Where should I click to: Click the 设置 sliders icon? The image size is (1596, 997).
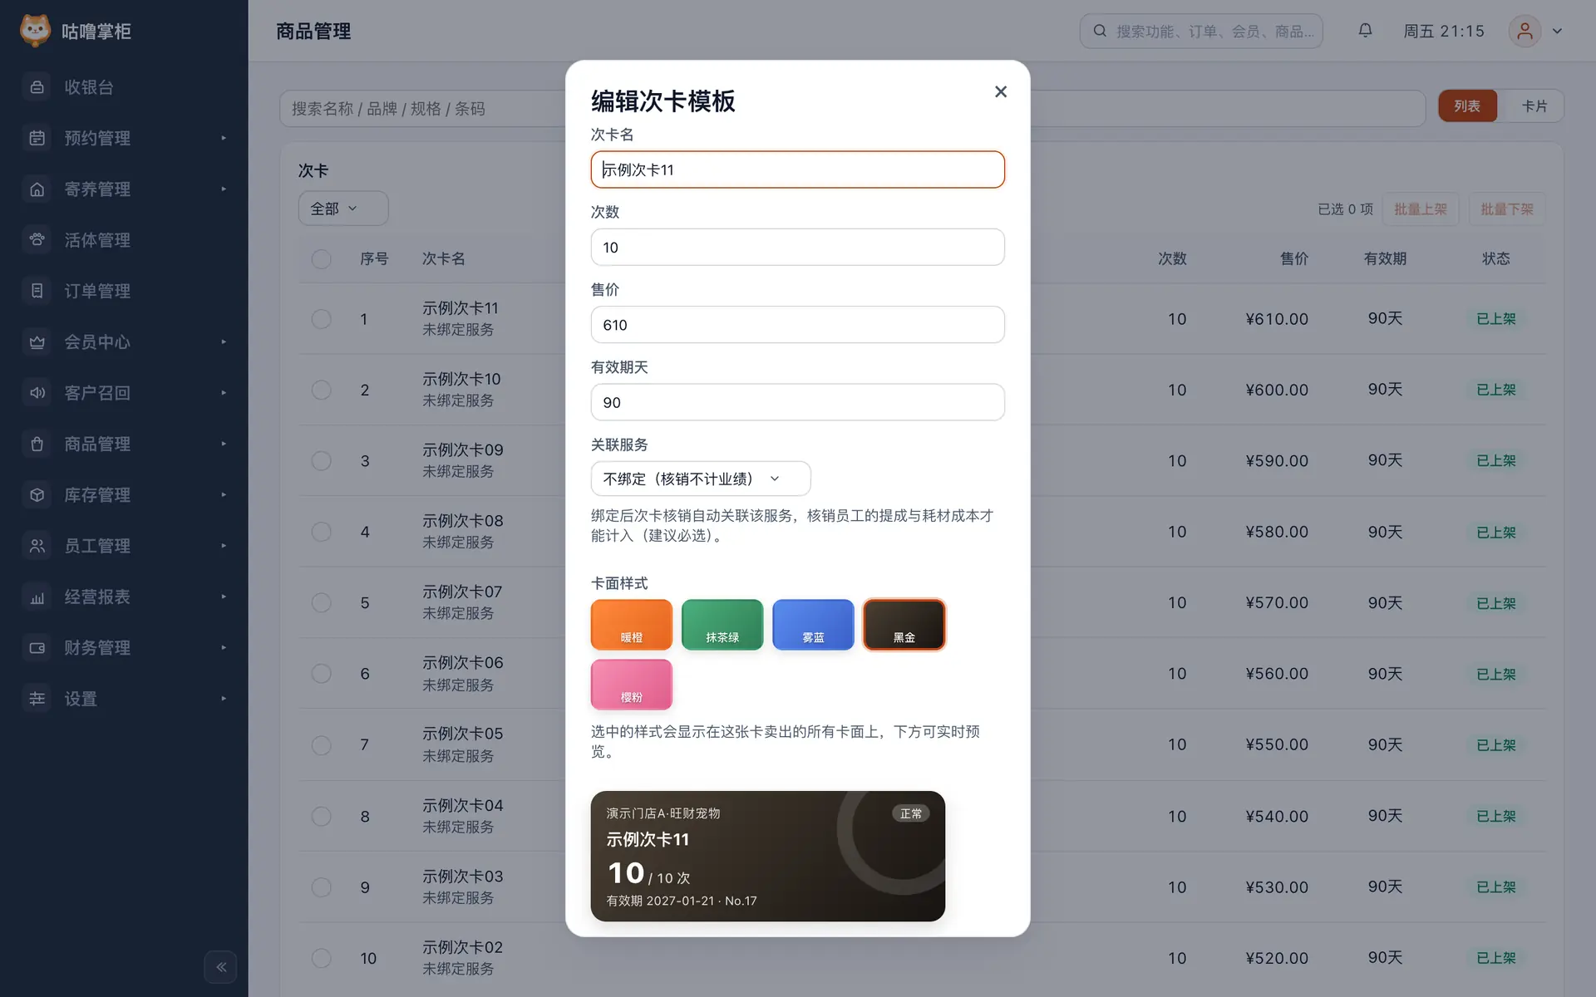[37, 699]
